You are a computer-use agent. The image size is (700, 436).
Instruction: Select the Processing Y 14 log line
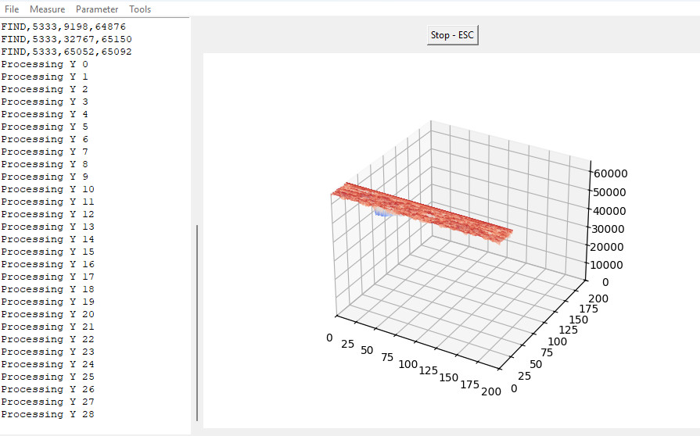(48, 239)
